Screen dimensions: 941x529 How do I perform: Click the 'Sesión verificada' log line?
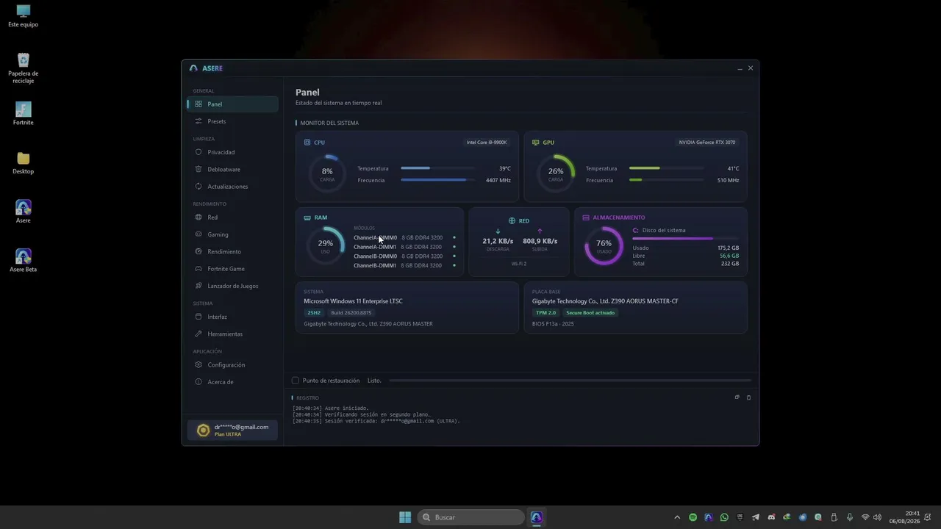[376, 421]
